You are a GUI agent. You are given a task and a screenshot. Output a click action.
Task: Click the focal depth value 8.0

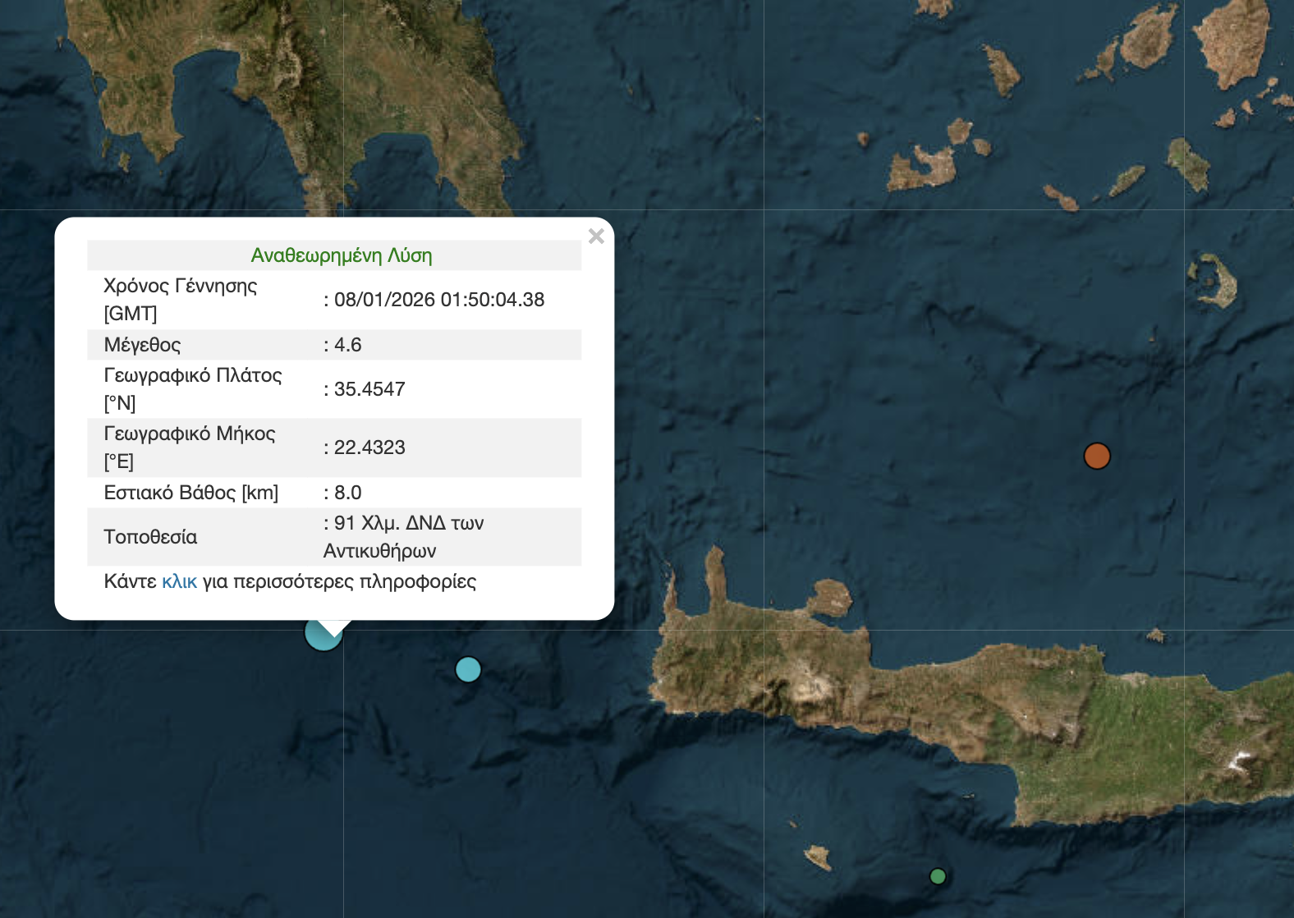point(347,493)
